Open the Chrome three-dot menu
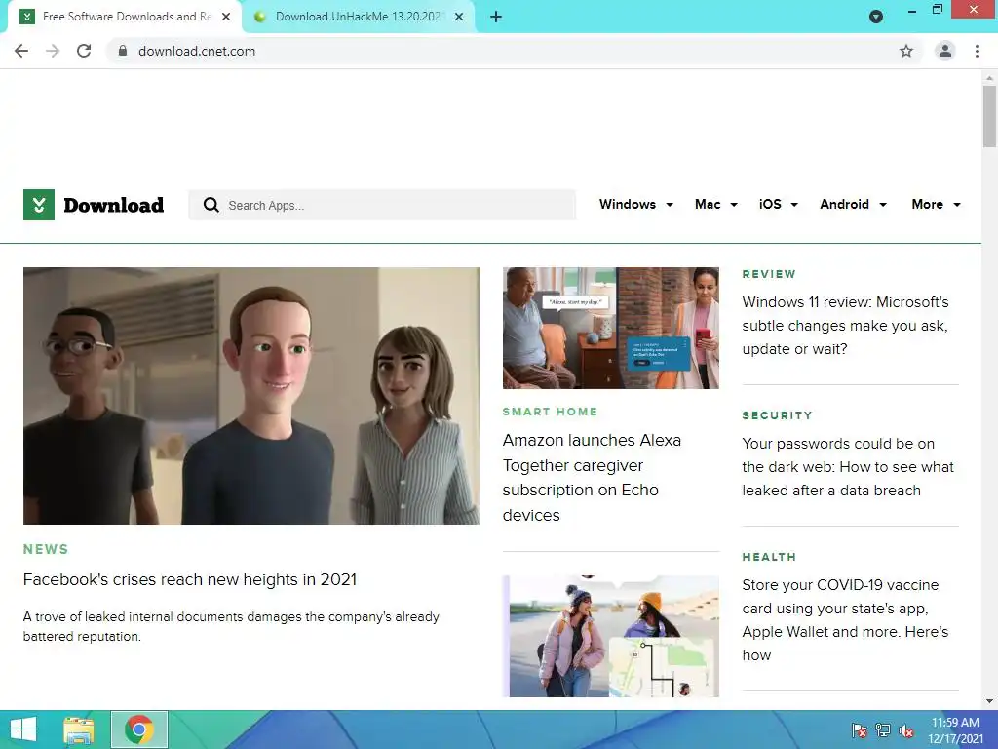 click(x=977, y=51)
